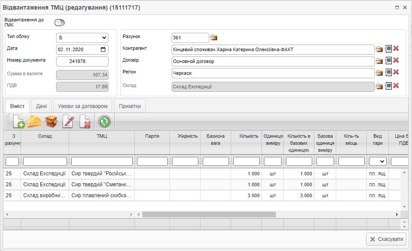Clear the Регіон field with red X
The width and height of the screenshot is (412, 251).
396,72
